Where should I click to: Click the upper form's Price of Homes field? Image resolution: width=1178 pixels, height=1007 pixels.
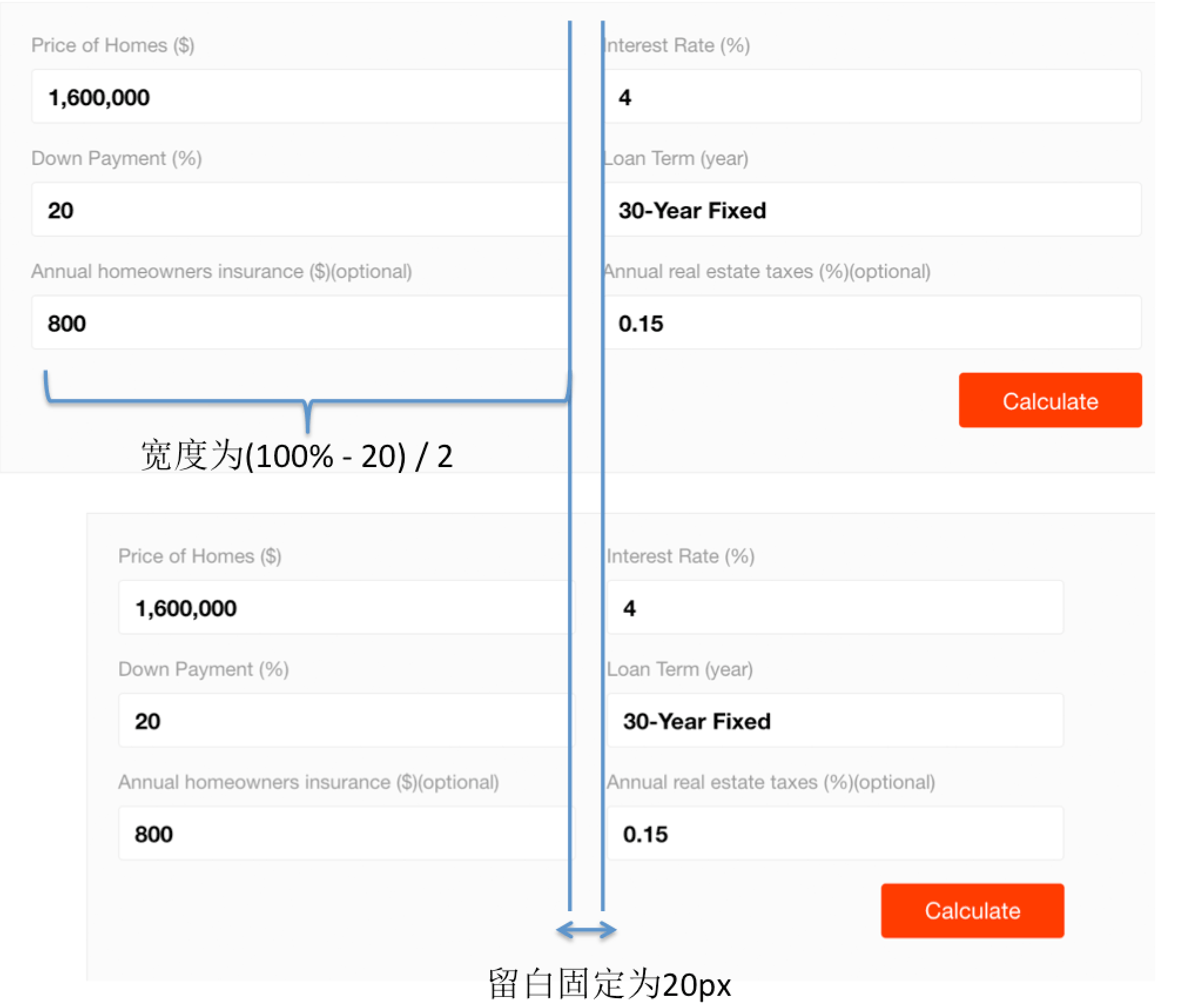[x=300, y=96]
